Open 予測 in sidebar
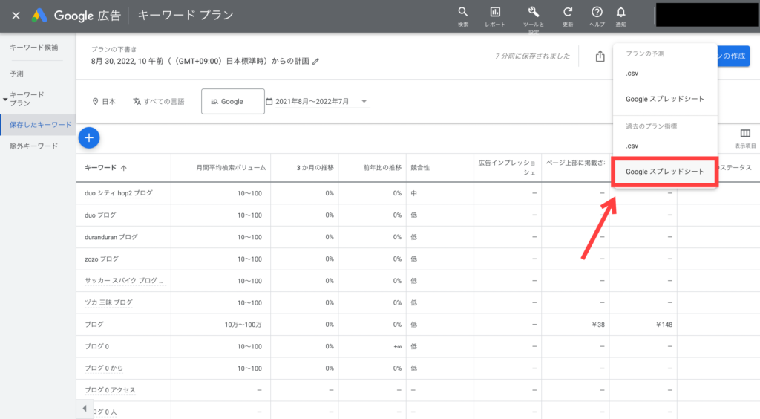The width and height of the screenshot is (760, 419). click(16, 74)
